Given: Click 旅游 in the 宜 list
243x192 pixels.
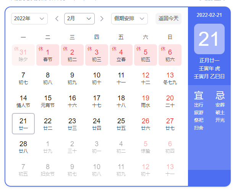Looking at the screenshot, I should click(199, 112).
